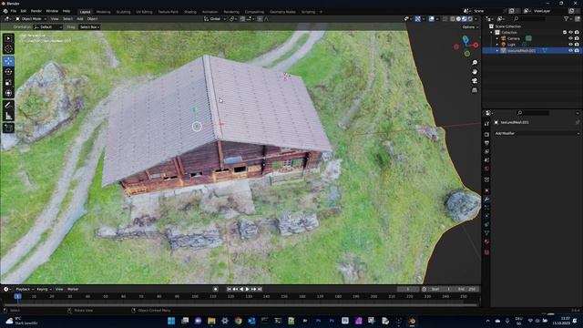Activate the Scale tool
The image size is (583, 328).
pos(8,83)
